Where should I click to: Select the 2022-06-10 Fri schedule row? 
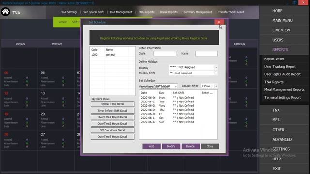pyautogui.click(x=178, y=114)
